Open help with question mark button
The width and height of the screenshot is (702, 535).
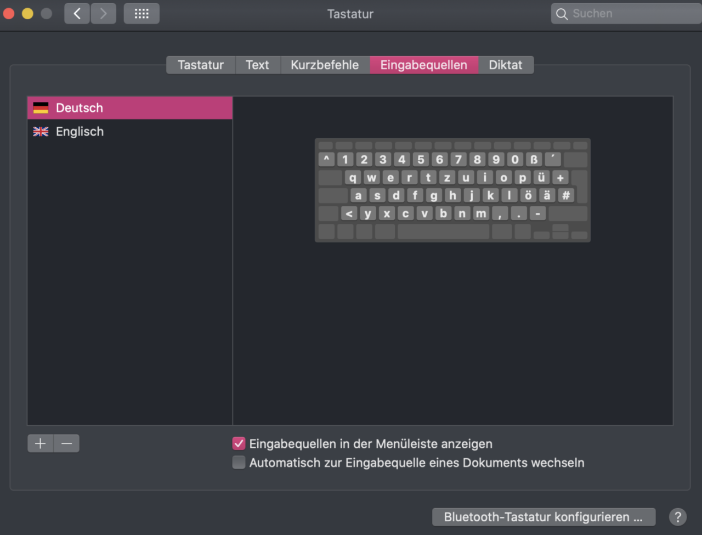tap(678, 517)
